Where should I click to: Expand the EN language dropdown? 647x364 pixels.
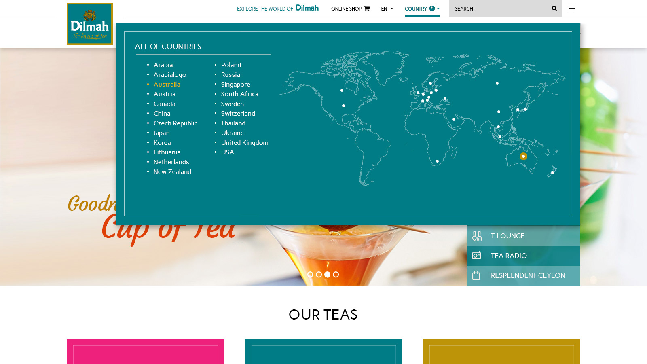click(387, 8)
